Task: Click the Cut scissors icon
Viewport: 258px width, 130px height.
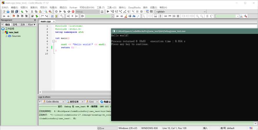Action: (32, 12)
